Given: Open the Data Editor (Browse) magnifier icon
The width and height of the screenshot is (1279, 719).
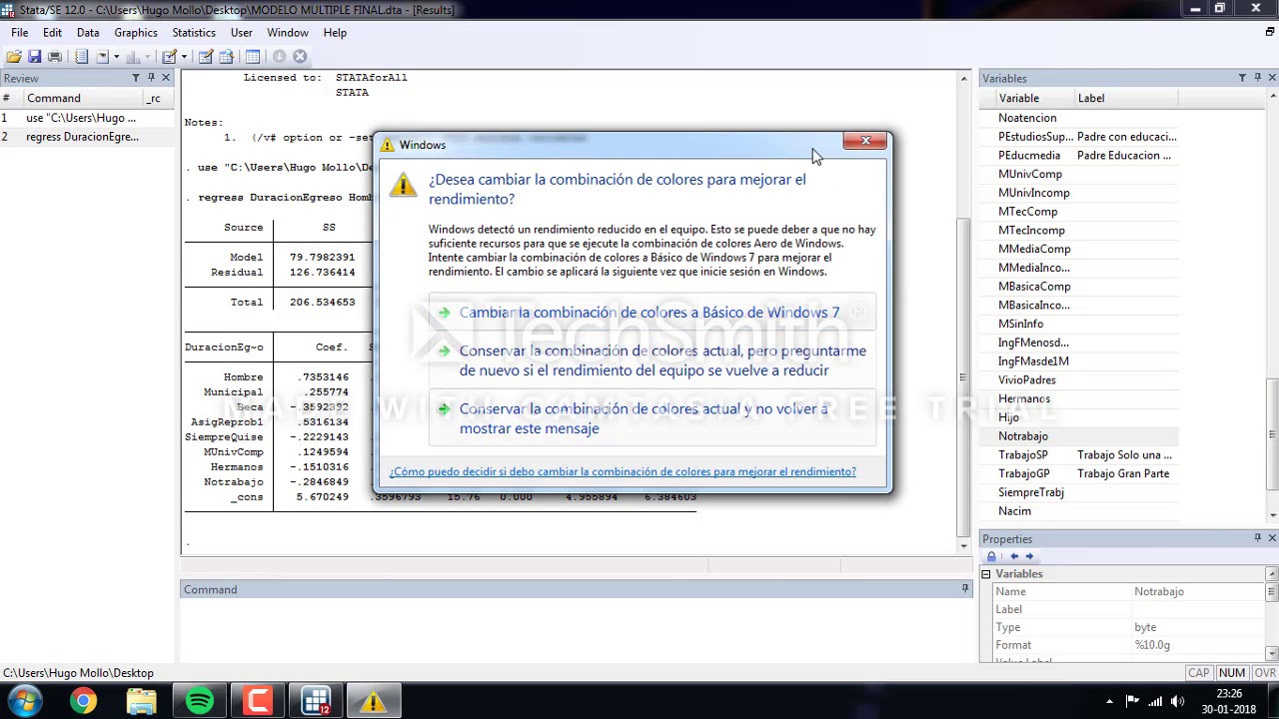Looking at the screenshot, I should point(226,57).
